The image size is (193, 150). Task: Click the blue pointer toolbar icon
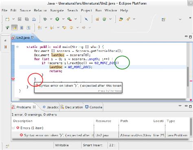pyautogui.click(x=86, y=19)
